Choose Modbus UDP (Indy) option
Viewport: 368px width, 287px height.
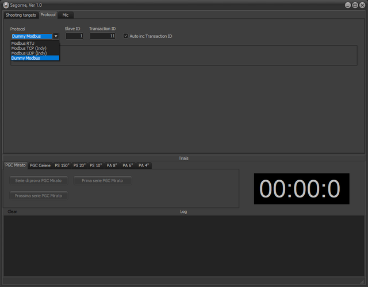[x=35, y=53]
